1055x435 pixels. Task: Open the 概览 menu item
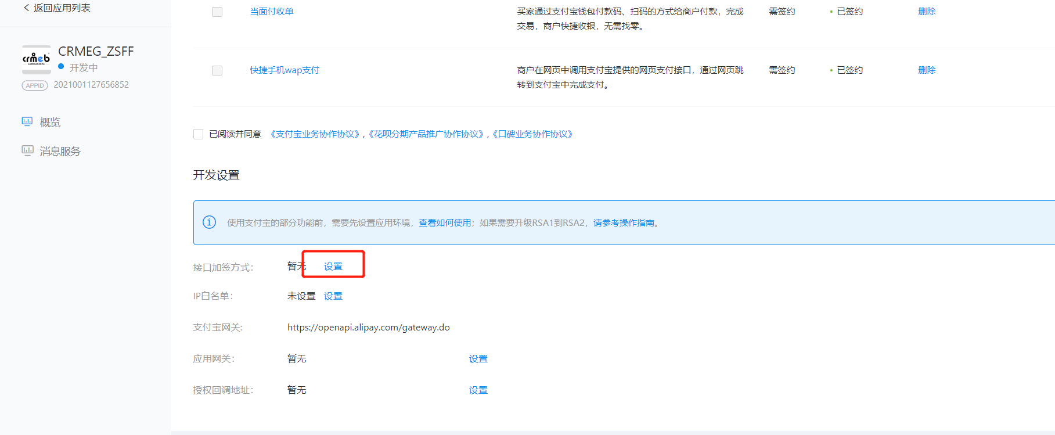(x=50, y=122)
